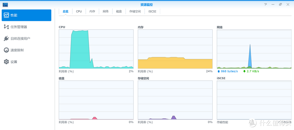Select the 性能 performance icon in sidebar
294x130 pixels.
coord(6,15)
